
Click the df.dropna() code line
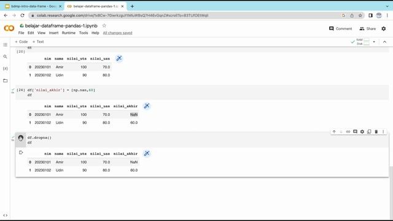[x=39, y=138]
